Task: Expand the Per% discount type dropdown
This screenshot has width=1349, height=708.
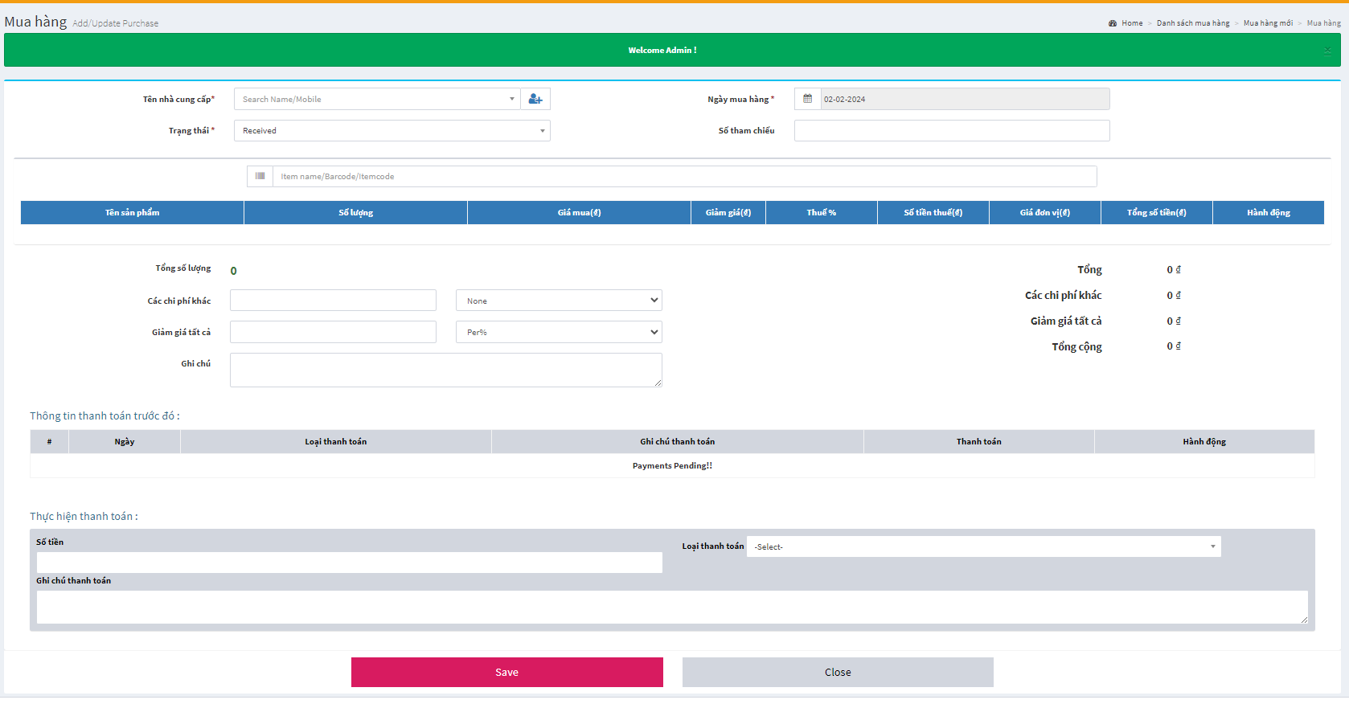Action: click(x=559, y=332)
